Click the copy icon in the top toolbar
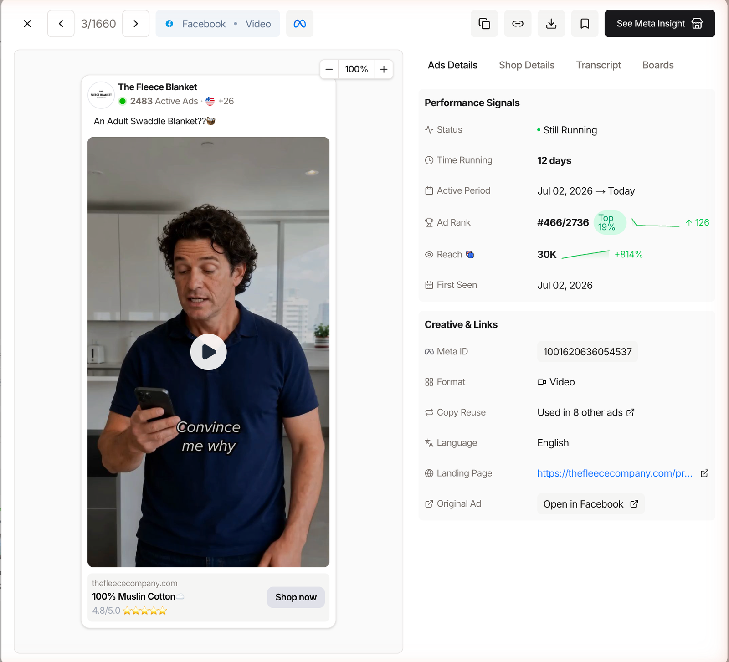The image size is (729, 662). [x=484, y=24]
